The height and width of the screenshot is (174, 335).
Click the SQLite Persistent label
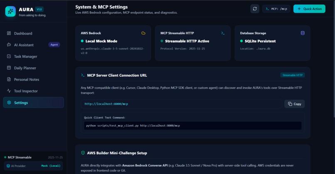coord(260,41)
